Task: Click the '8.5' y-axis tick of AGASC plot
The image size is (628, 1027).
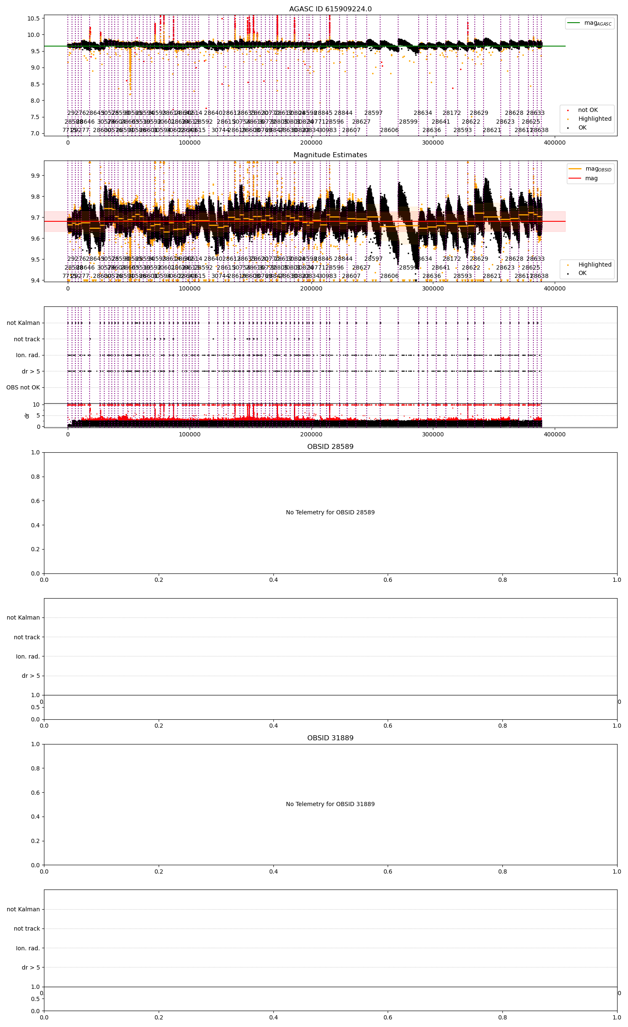Action: [x=35, y=84]
